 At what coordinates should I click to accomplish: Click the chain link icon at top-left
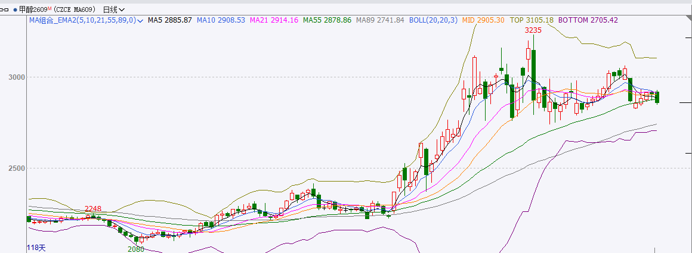[4, 10]
